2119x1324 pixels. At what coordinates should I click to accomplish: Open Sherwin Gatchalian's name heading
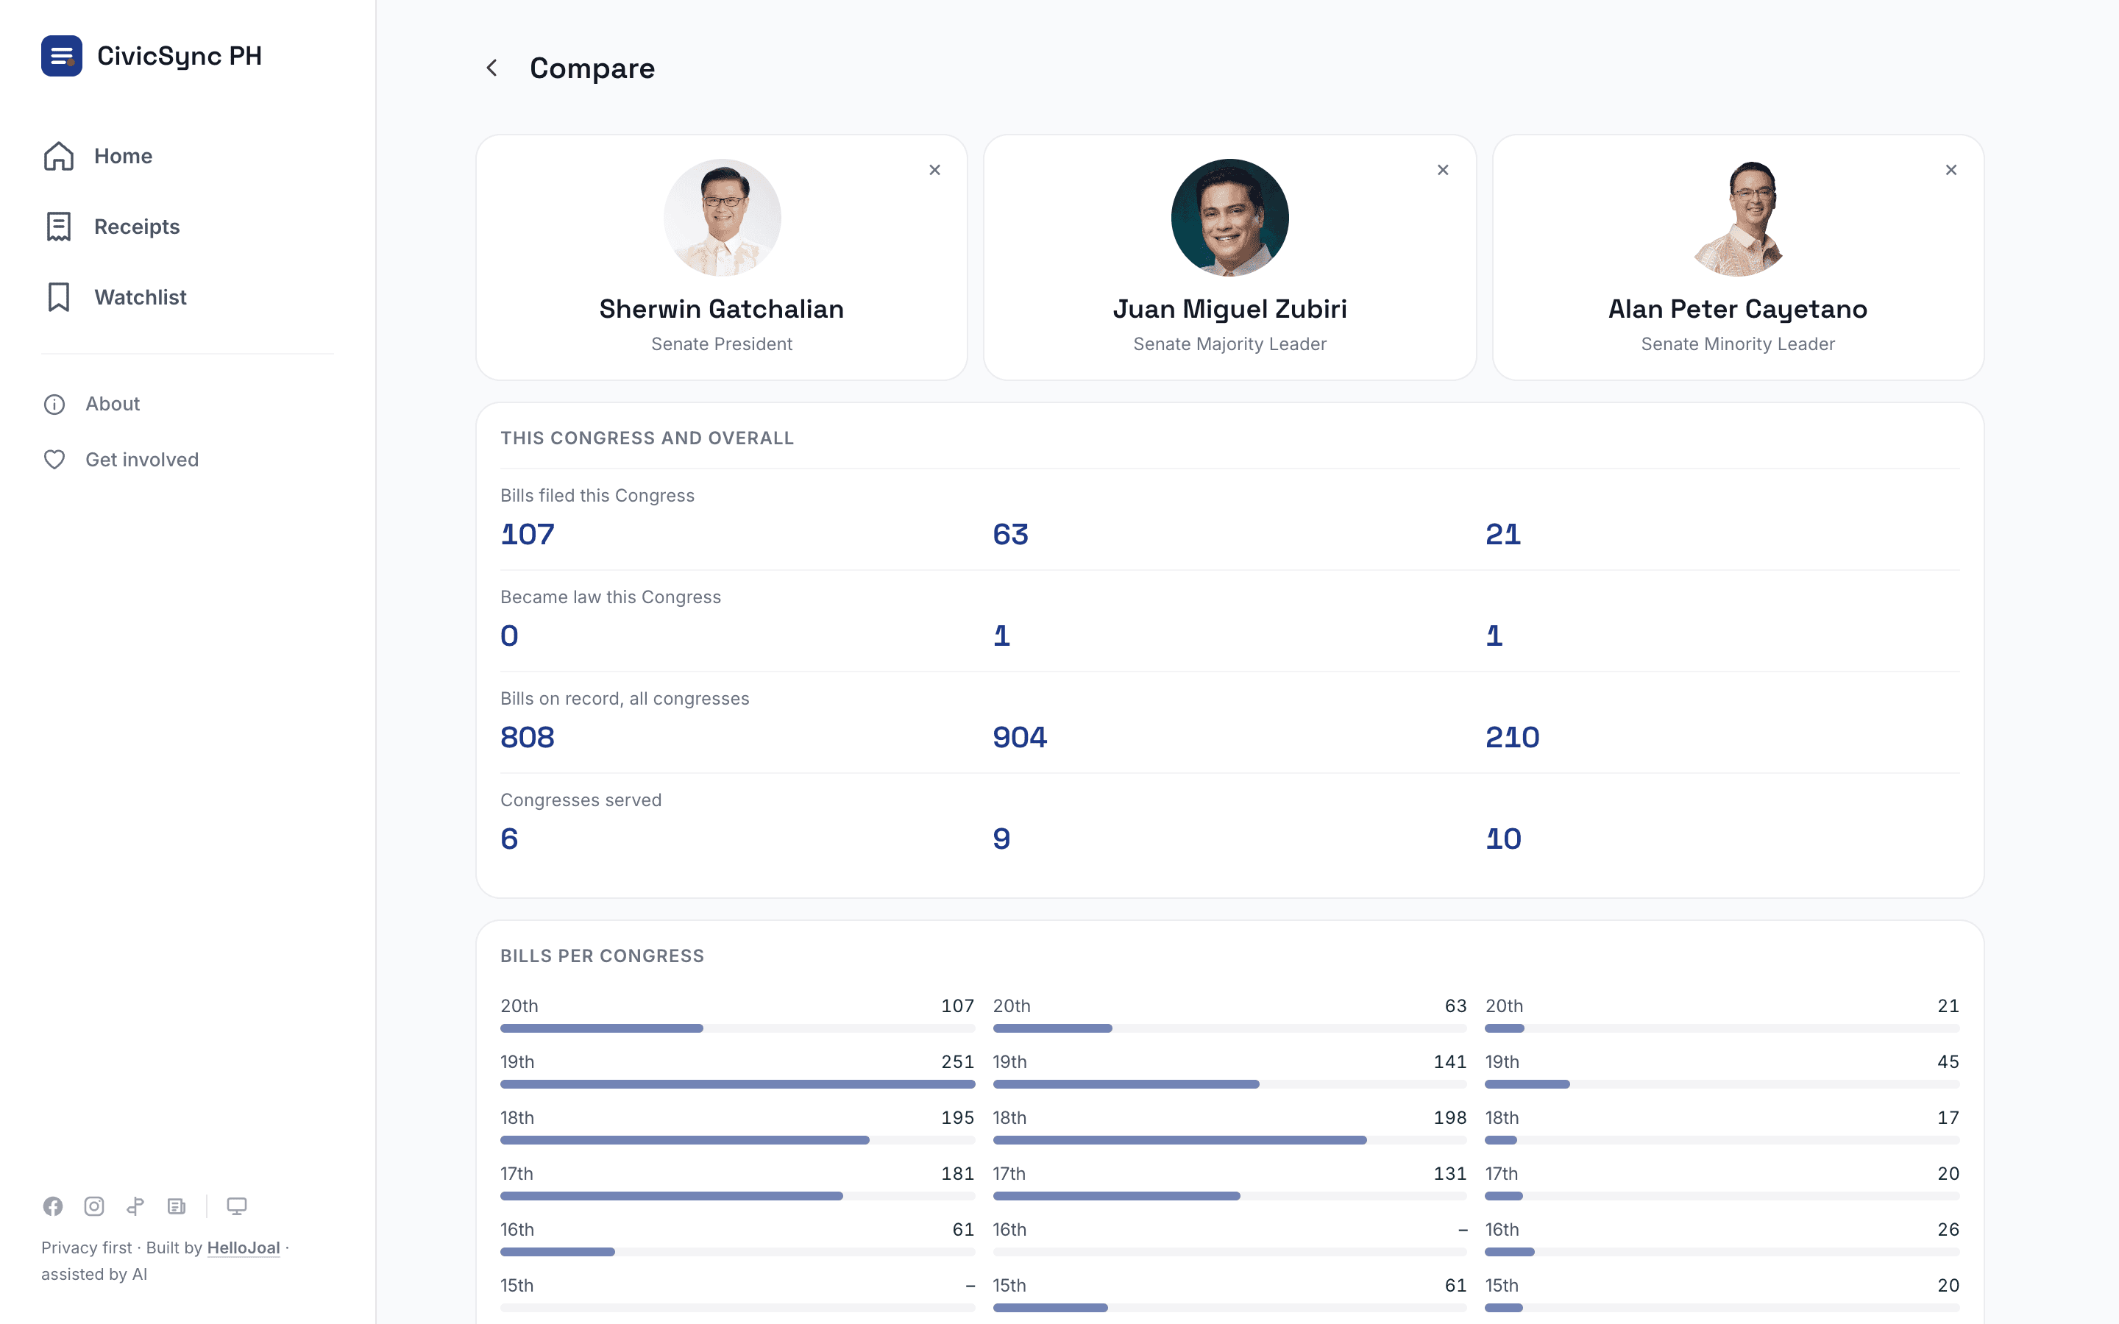[722, 309]
